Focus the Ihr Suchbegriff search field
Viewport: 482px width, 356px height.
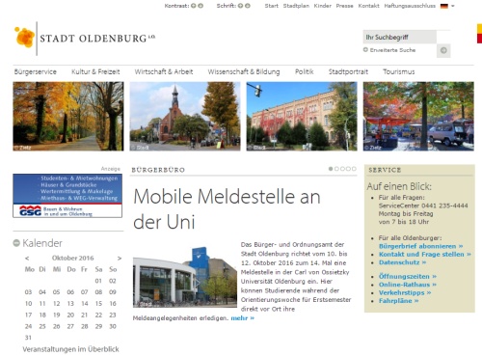coord(399,37)
